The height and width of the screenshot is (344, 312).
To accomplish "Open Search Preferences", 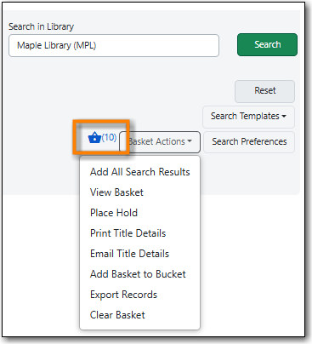I will [x=249, y=141].
